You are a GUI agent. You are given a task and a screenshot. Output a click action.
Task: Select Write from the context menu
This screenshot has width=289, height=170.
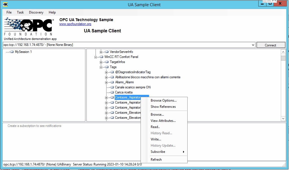156,139
